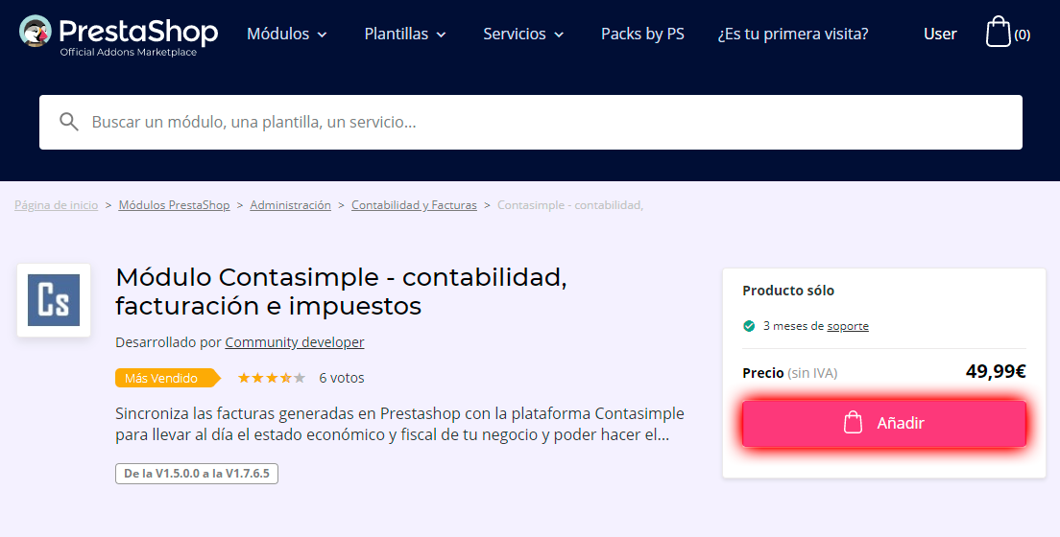Click the star rating icons
This screenshot has height=537, width=1060.
(271, 378)
